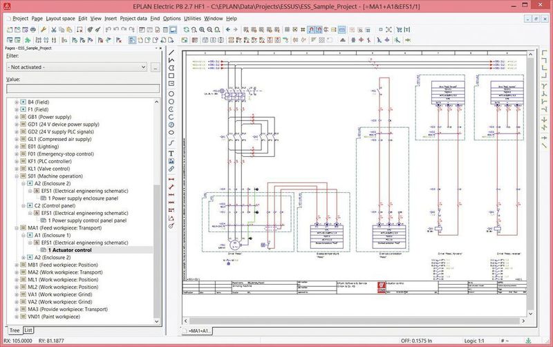Select 'VA1 (Work workpiece: Grind)' row

click(x=60, y=294)
